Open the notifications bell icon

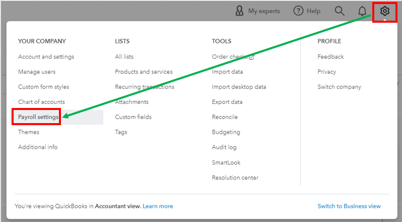(x=362, y=11)
